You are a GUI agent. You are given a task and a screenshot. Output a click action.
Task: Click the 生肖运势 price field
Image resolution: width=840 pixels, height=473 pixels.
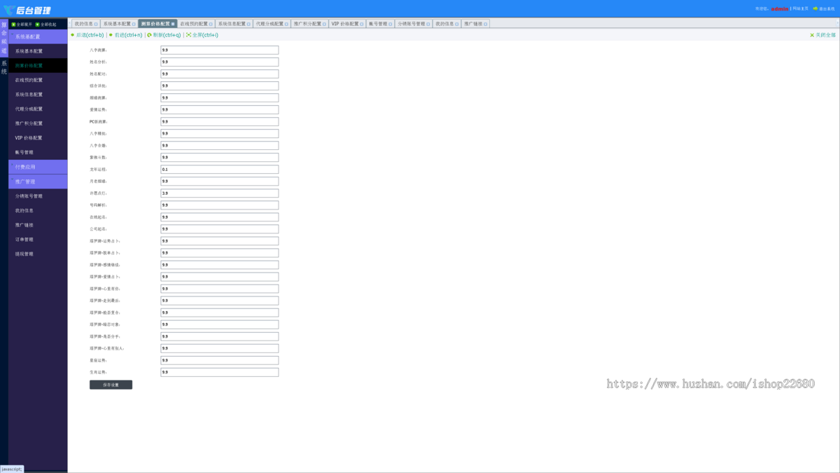219,372
